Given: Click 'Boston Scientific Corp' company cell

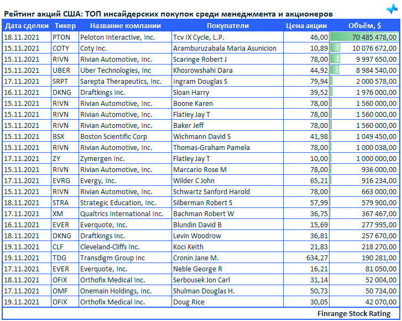Looking at the screenshot, I should tap(125, 136).
